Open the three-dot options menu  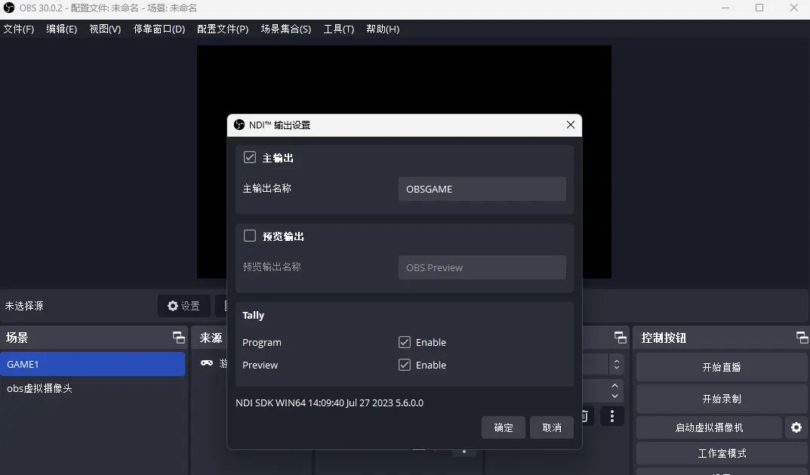tap(612, 415)
